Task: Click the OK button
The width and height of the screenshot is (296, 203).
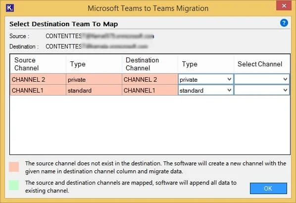Action: tap(268, 188)
